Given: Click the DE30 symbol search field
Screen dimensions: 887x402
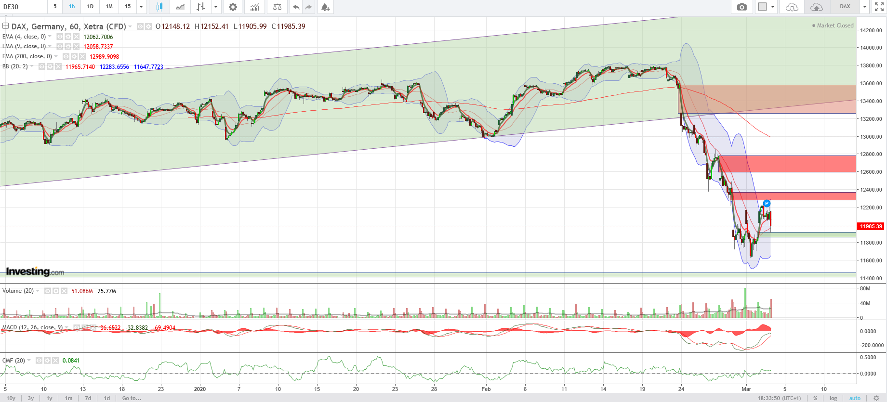Looking at the screenshot, I should (x=23, y=7).
